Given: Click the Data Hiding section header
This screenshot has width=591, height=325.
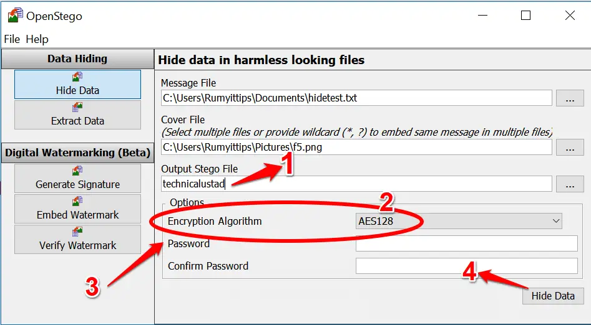Looking at the screenshot, I should (77, 59).
